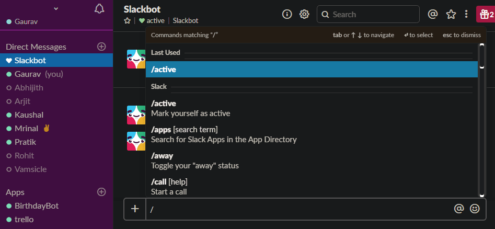
Task: Open Arjit direct message
Action: 56,101
